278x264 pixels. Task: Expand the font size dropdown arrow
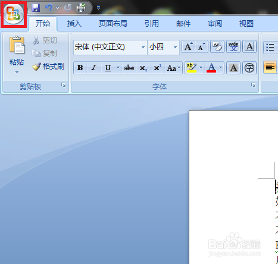(x=175, y=48)
